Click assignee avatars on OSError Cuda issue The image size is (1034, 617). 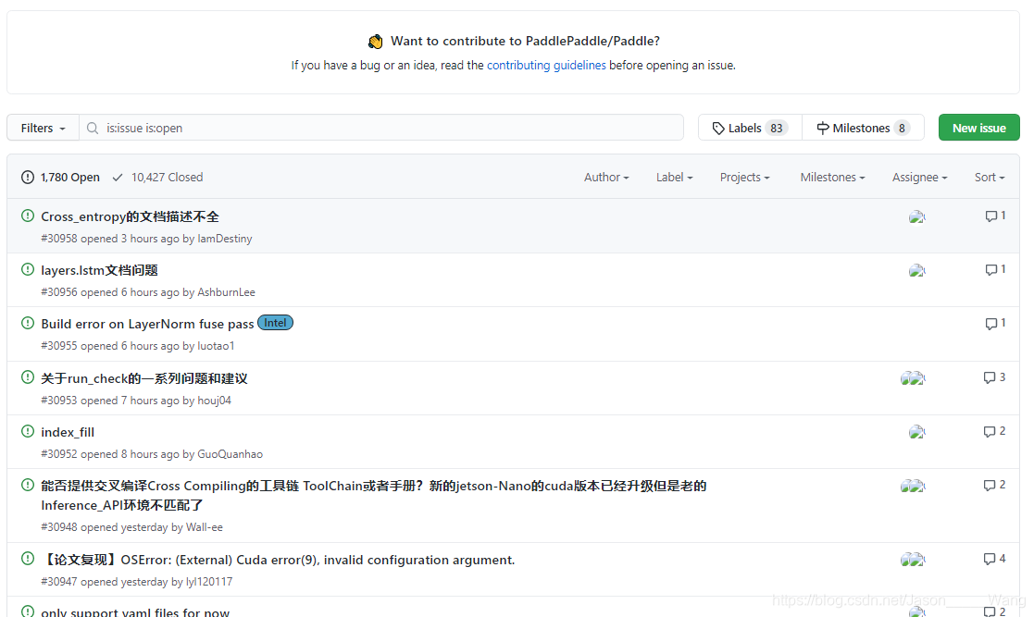point(913,560)
